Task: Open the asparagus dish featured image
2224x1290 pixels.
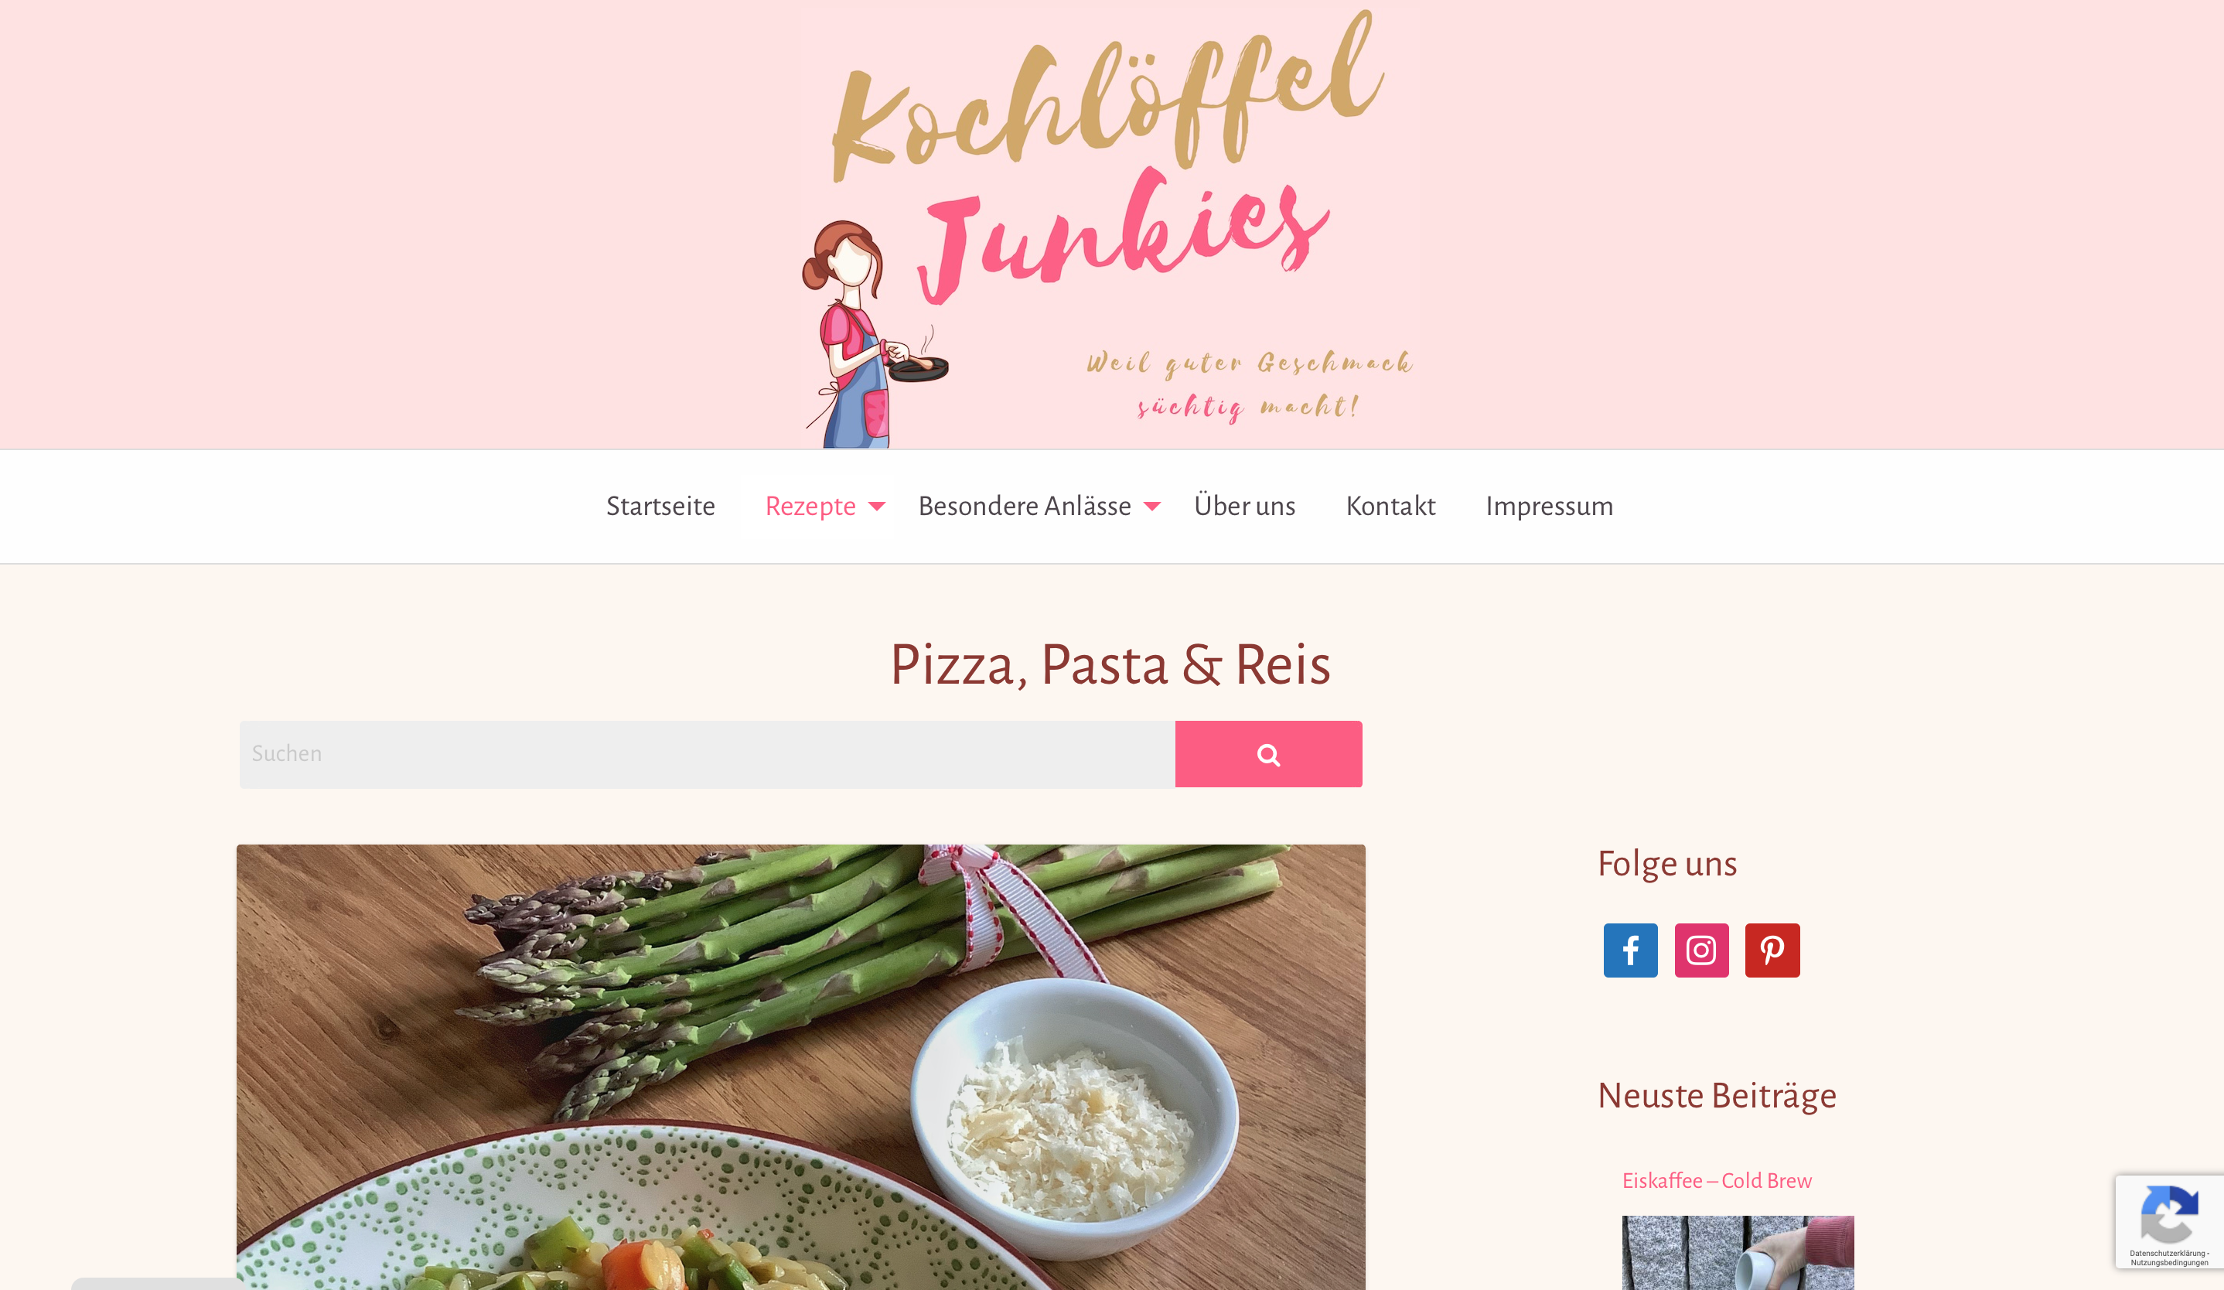Action: pos(800,1066)
